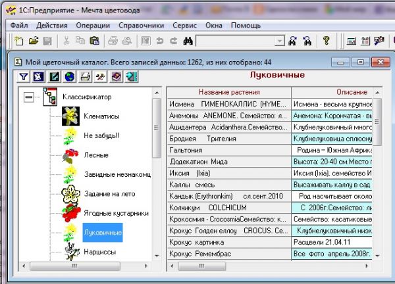The image size is (395, 284).
Task: Select the Клематисы category
Action: [101, 116]
